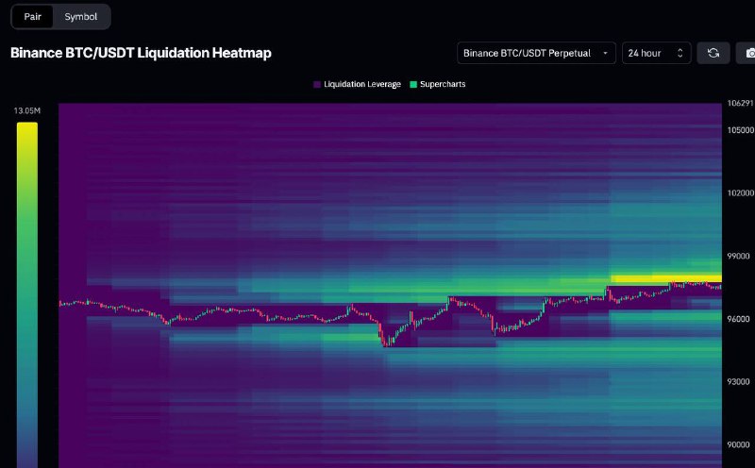This screenshot has height=468, width=755.
Task: Click the 93000 price axis label
Action: click(x=738, y=382)
